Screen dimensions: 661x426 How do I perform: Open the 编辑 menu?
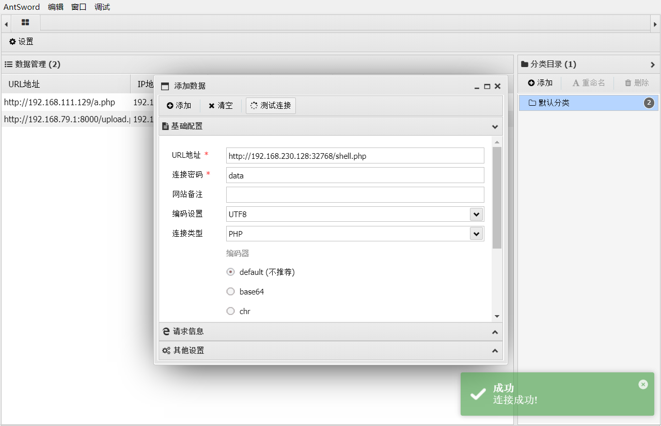56,7
